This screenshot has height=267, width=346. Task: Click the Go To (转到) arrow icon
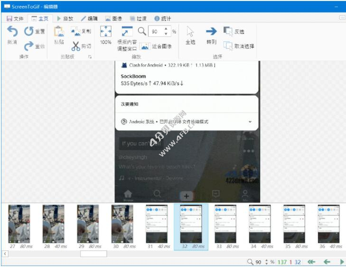pos(211,32)
